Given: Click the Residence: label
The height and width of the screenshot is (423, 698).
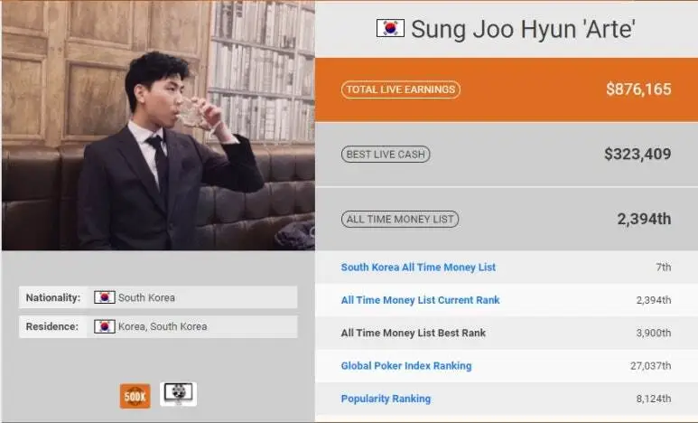Looking at the screenshot, I should click(x=52, y=326).
